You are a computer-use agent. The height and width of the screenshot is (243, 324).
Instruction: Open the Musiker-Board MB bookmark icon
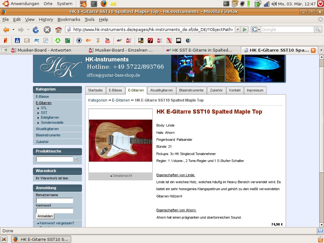pyautogui.click(x=128, y=40)
